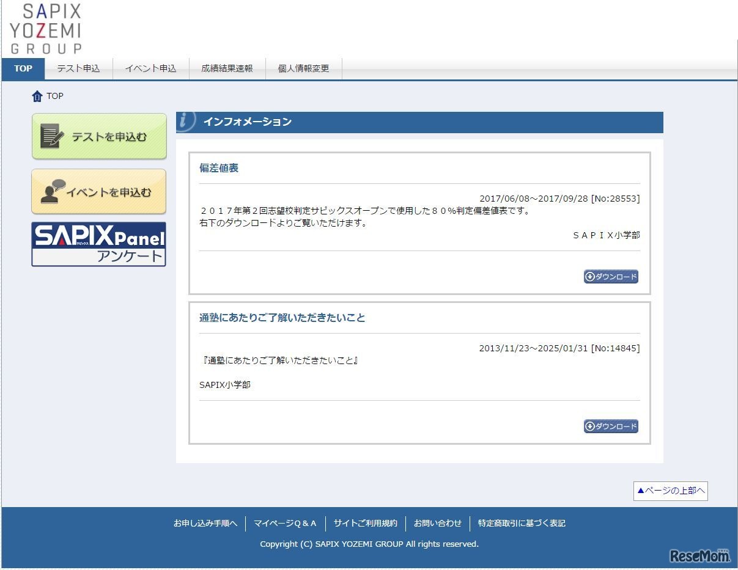This screenshot has height=570, width=738.
Task: Click the お問い合わせ footer link
Action: pyautogui.click(x=438, y=523)
